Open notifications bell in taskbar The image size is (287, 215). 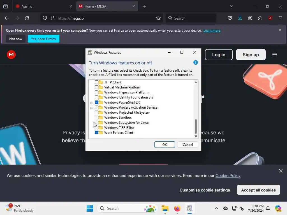268,208
